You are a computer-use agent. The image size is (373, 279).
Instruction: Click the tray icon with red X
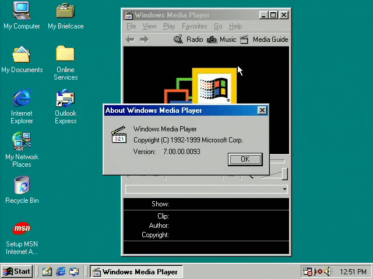[x=318, y=271]
